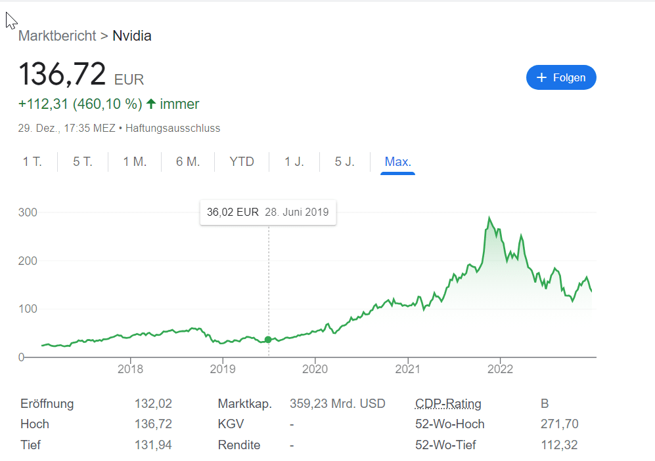Click the Folgen follow button

(561, 77)
